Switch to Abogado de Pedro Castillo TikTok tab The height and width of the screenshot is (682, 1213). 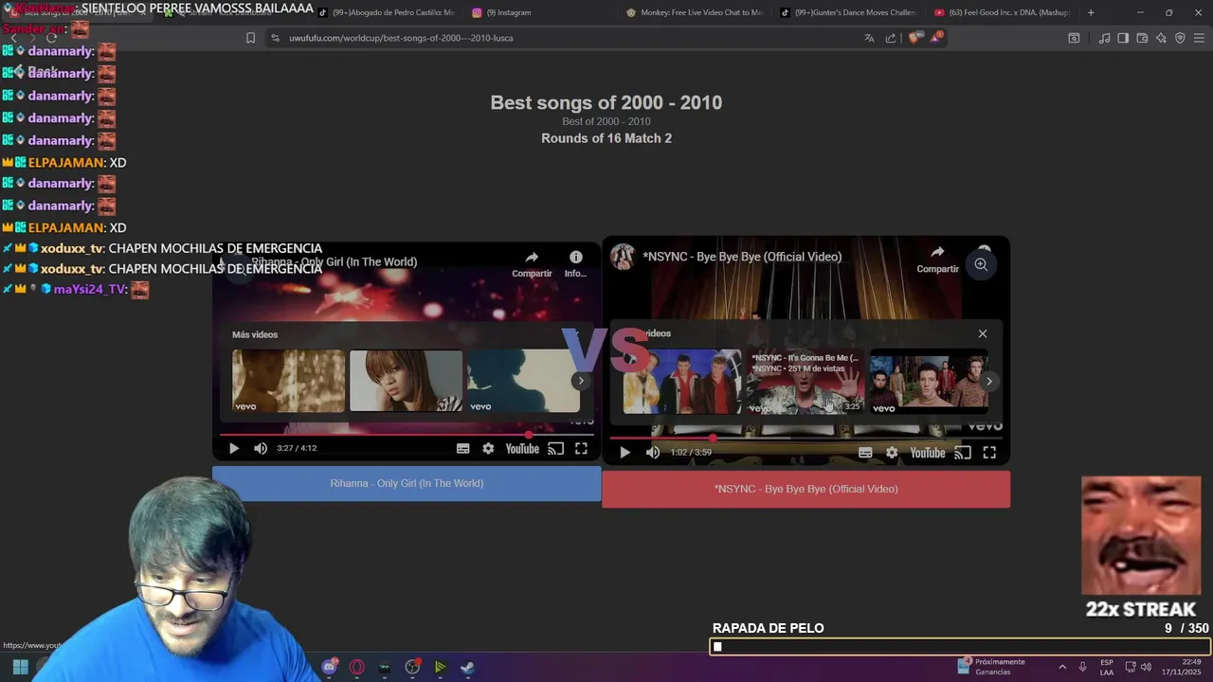(x=387, y=12)
